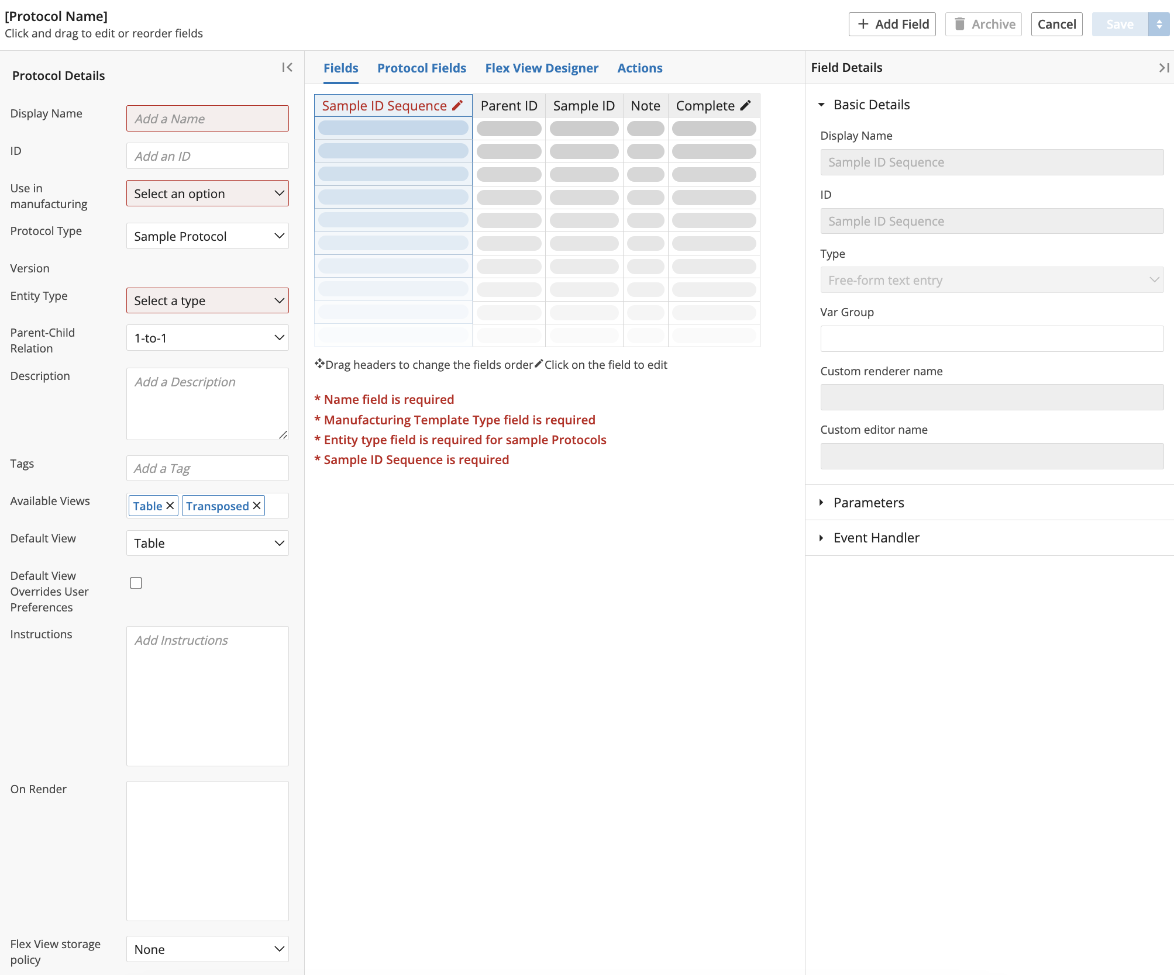The image size is (1174, 975).
Task: Click the expand Field Details panel icon
Action: 1163,67
